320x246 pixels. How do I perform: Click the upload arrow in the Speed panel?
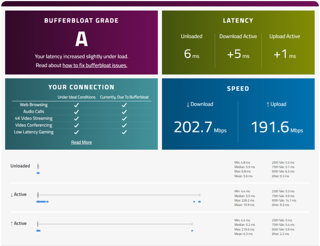268,104
